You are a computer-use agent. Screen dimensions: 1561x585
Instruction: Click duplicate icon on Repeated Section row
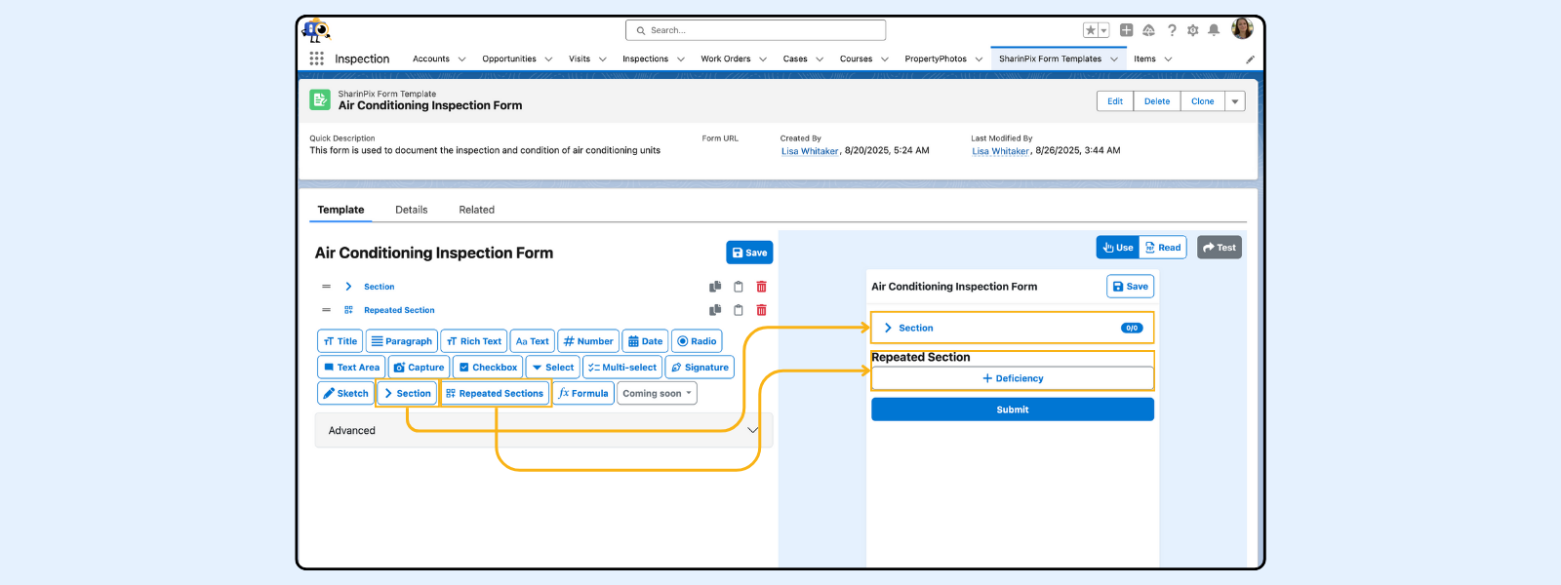pos(715,310)
